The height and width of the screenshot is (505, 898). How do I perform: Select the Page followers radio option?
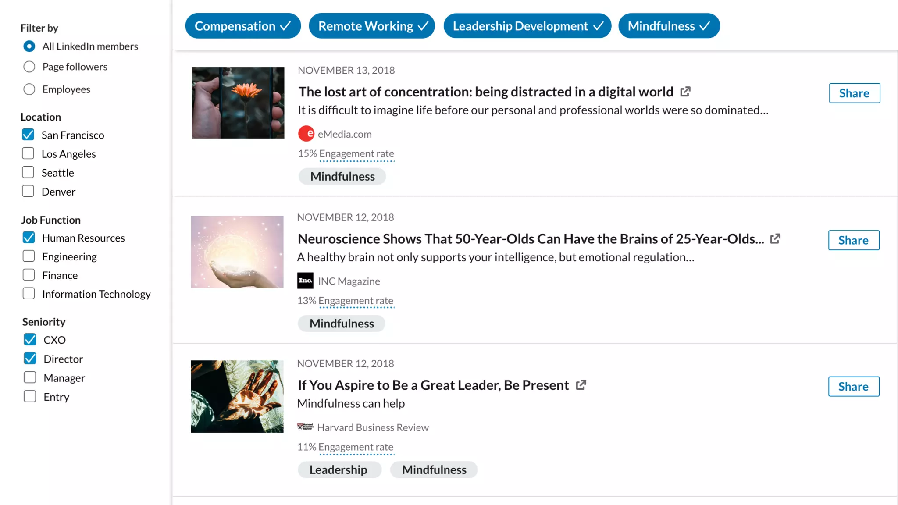tap(29, 67)
